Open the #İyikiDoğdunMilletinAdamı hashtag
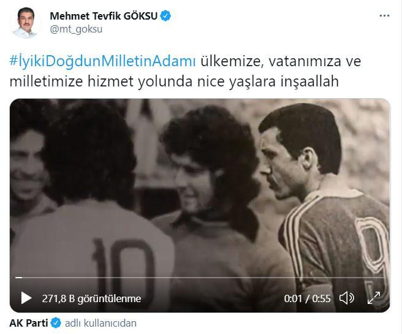Screen dimensions: 402x334 (x=102, y=61)
